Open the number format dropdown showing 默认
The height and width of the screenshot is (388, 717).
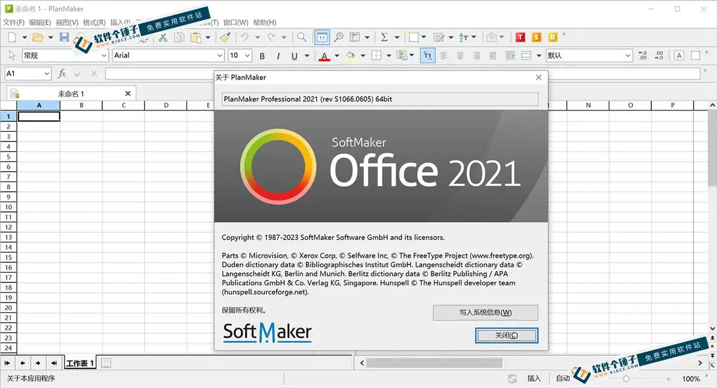pyautogui.click(x=589, y=56)
